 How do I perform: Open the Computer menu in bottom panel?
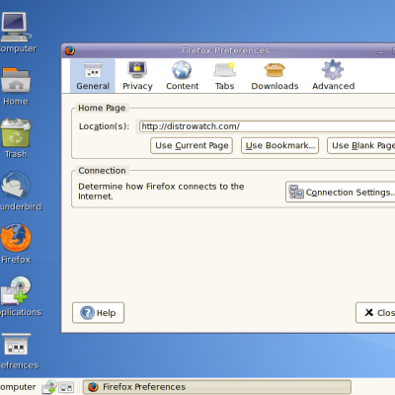pos(18,387)
